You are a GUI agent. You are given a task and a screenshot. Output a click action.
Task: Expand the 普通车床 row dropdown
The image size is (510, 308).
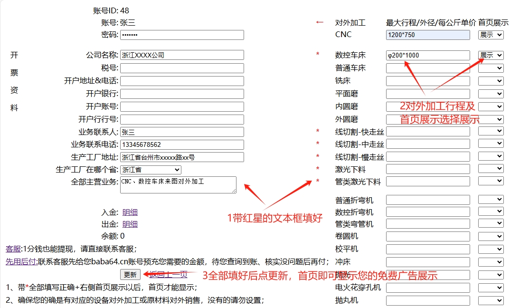pyautogui.click(x=491, y=68)
